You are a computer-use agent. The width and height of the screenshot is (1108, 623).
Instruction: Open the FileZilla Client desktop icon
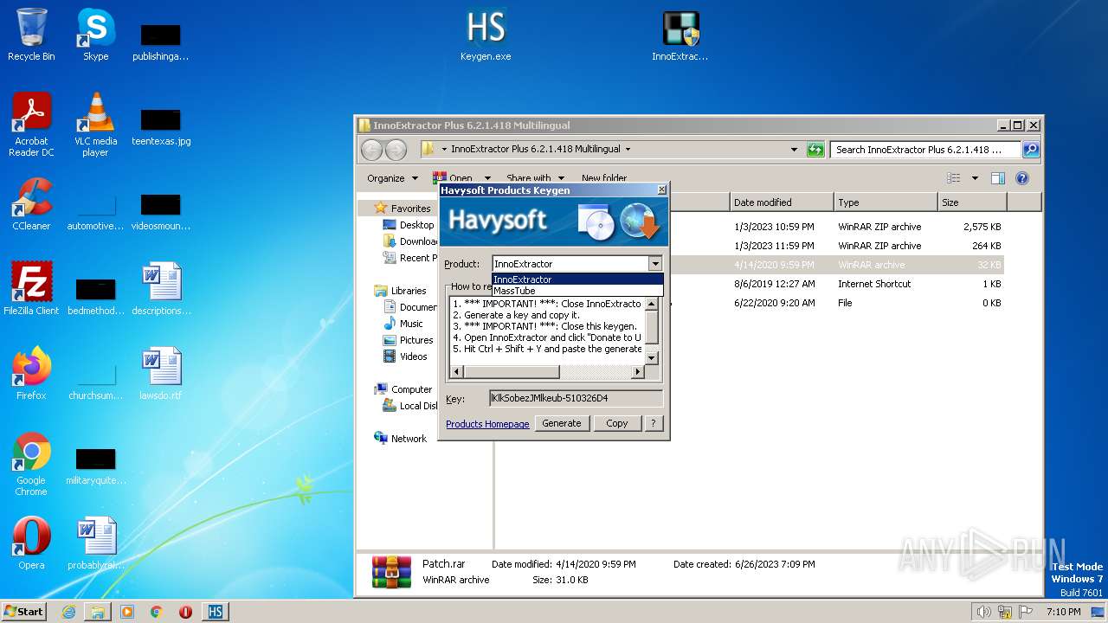point(31,289)
